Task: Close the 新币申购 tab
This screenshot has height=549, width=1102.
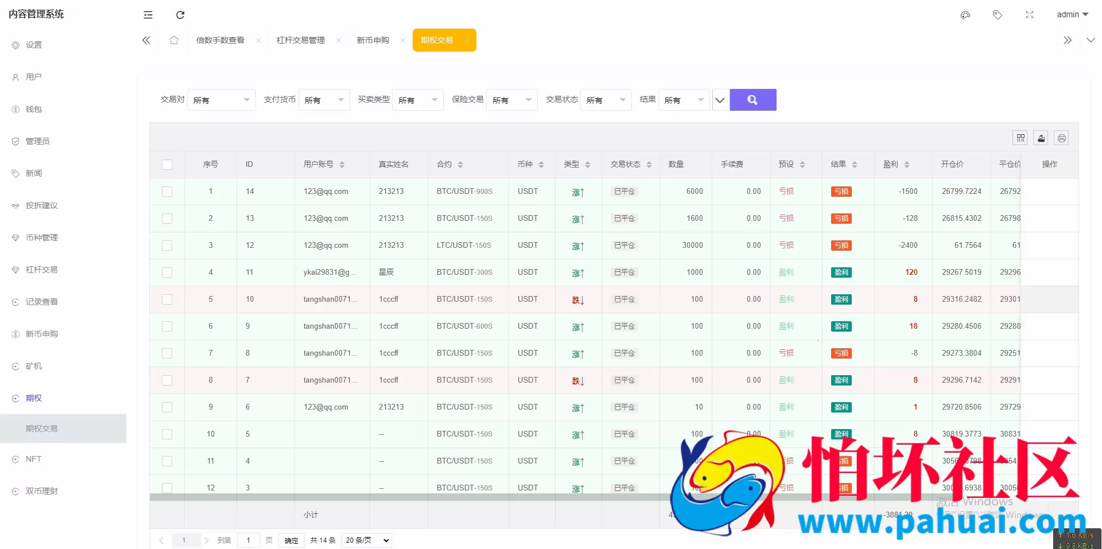Action: 403,40
